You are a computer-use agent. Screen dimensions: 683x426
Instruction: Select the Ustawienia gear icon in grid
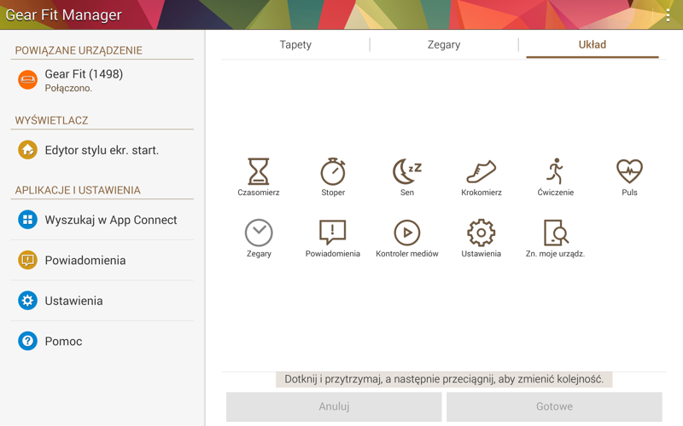pos(481,233)
